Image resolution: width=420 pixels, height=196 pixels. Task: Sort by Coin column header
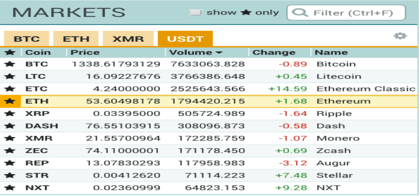coord(38,52)
